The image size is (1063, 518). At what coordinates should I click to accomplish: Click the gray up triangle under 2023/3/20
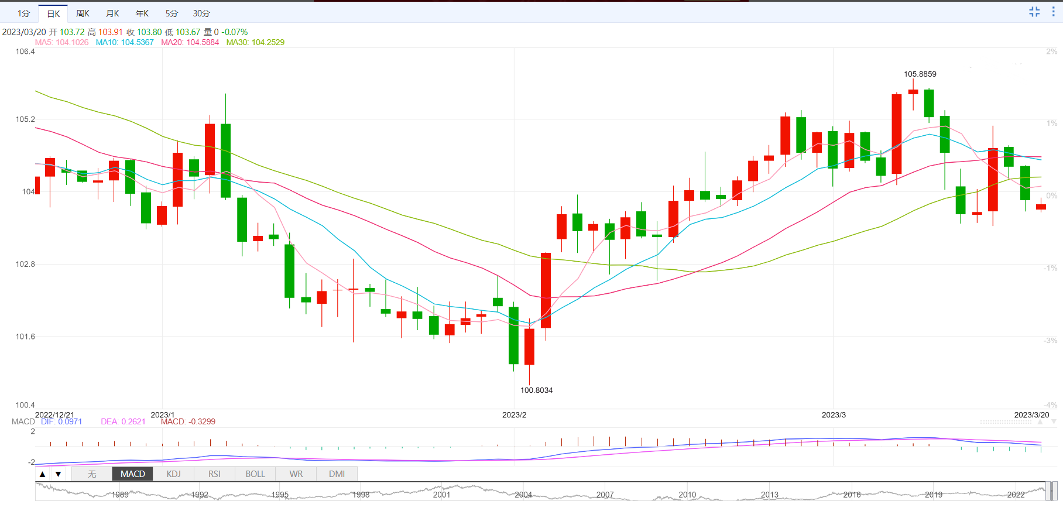(1040, 421)
